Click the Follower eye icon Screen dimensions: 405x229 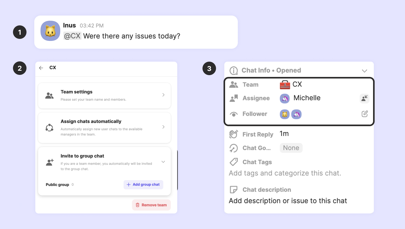coord(234,114)
